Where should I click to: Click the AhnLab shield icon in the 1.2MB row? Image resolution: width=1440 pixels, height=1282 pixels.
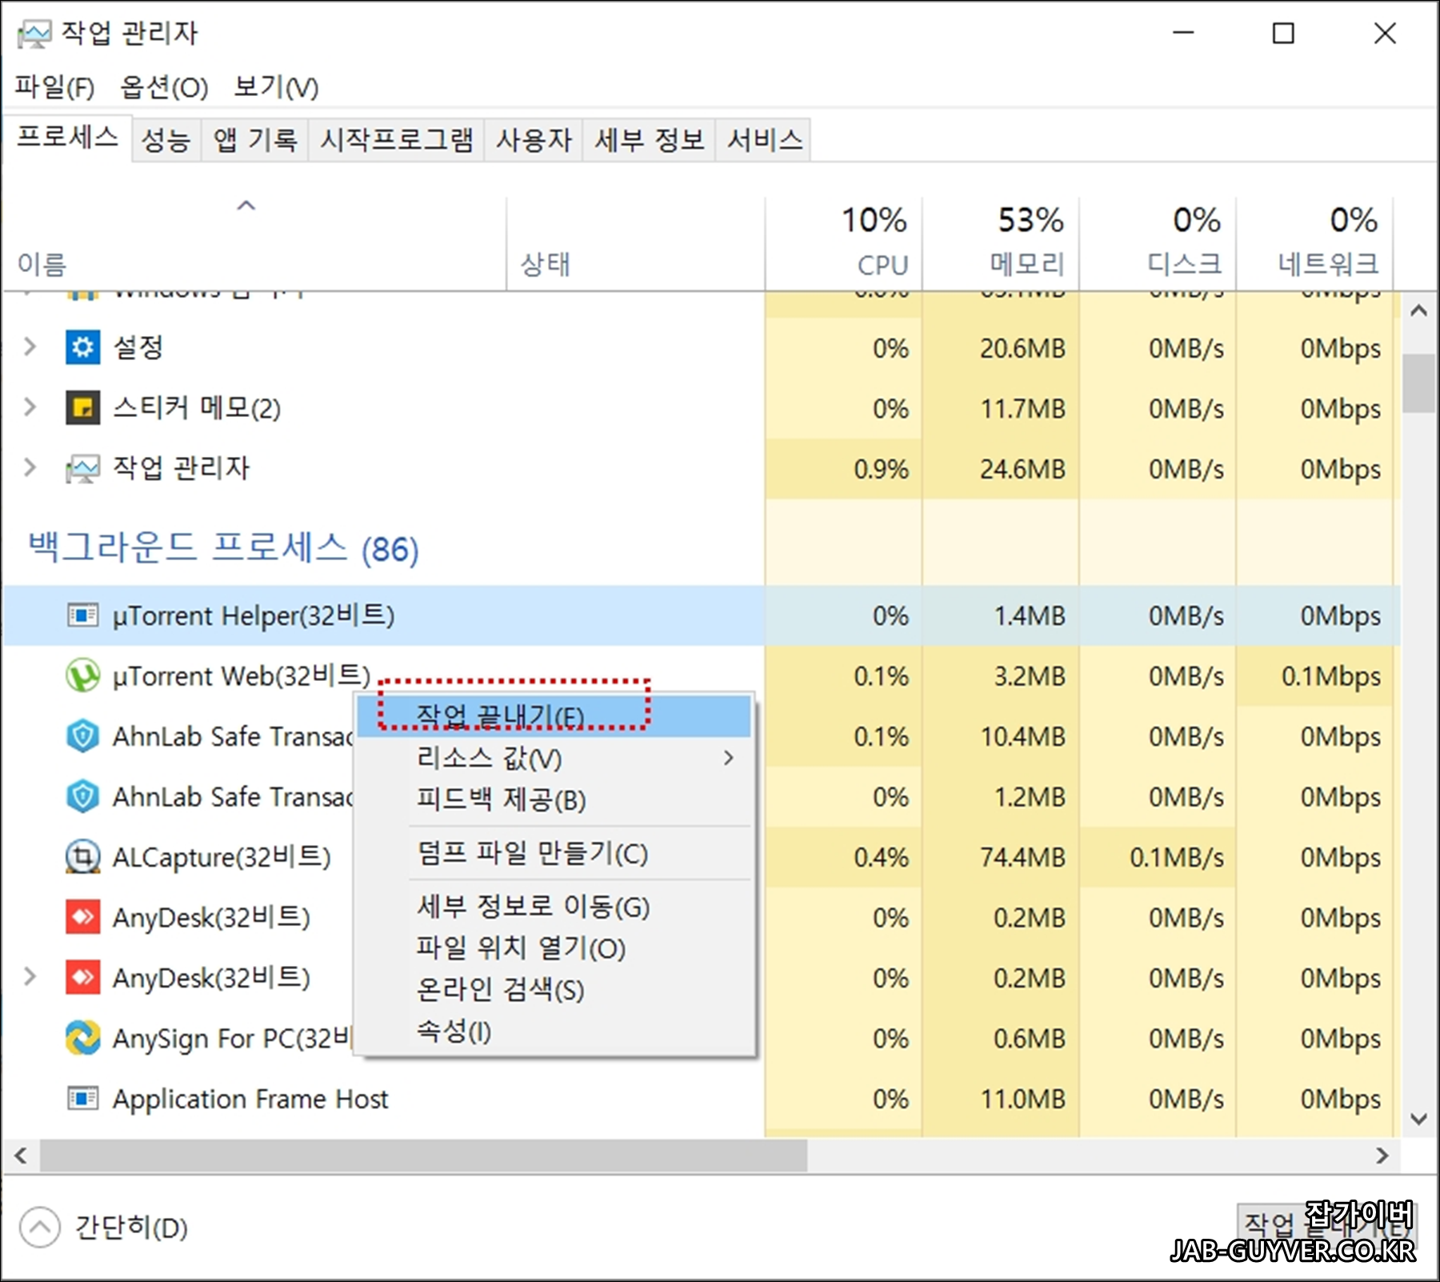82,797
